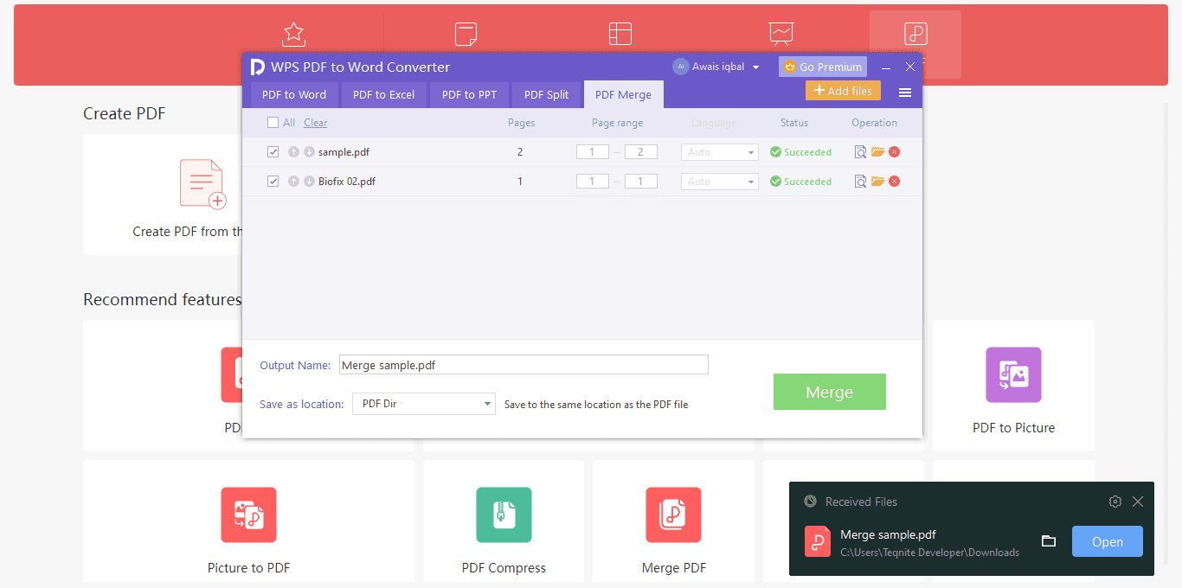Expand the Awais iqbal account dropdown
This screenshot has height=588, width=1182.
(x=717, y=66)
